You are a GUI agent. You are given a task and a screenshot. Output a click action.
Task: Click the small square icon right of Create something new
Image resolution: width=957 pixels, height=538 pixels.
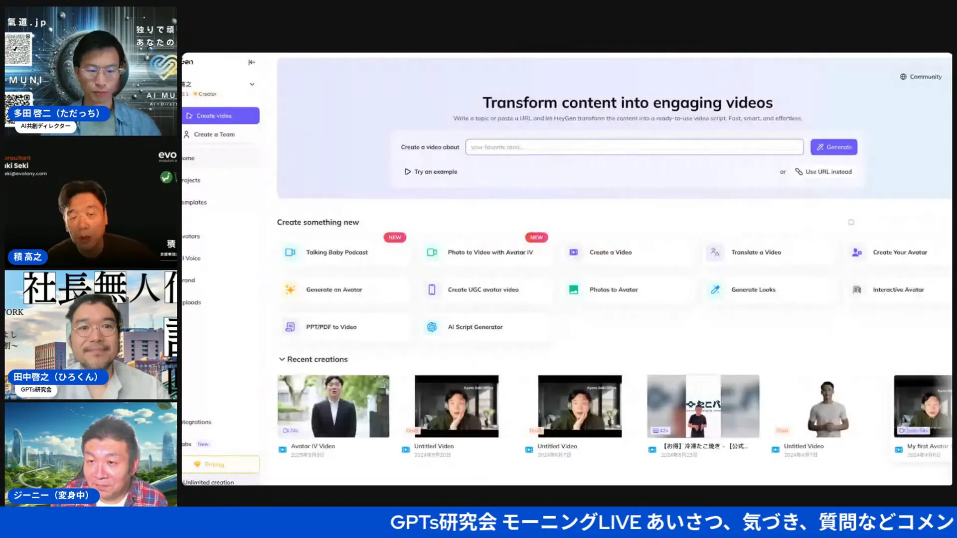pos(851,223)
